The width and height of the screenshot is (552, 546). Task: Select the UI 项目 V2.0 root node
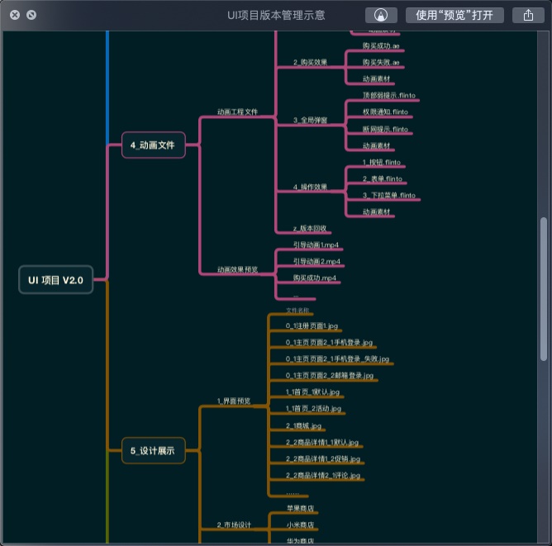point(56,280)
